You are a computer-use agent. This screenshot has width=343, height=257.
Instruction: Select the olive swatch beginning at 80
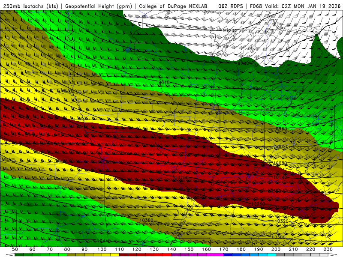[72, 255]
